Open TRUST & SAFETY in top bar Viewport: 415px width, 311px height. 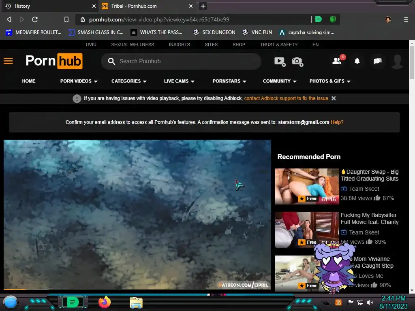coord(279,45)
